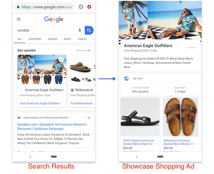214x174 pixels.
Task: Tap the red update arrow icon
Action: pyautogui.click(x=89, y=7)
